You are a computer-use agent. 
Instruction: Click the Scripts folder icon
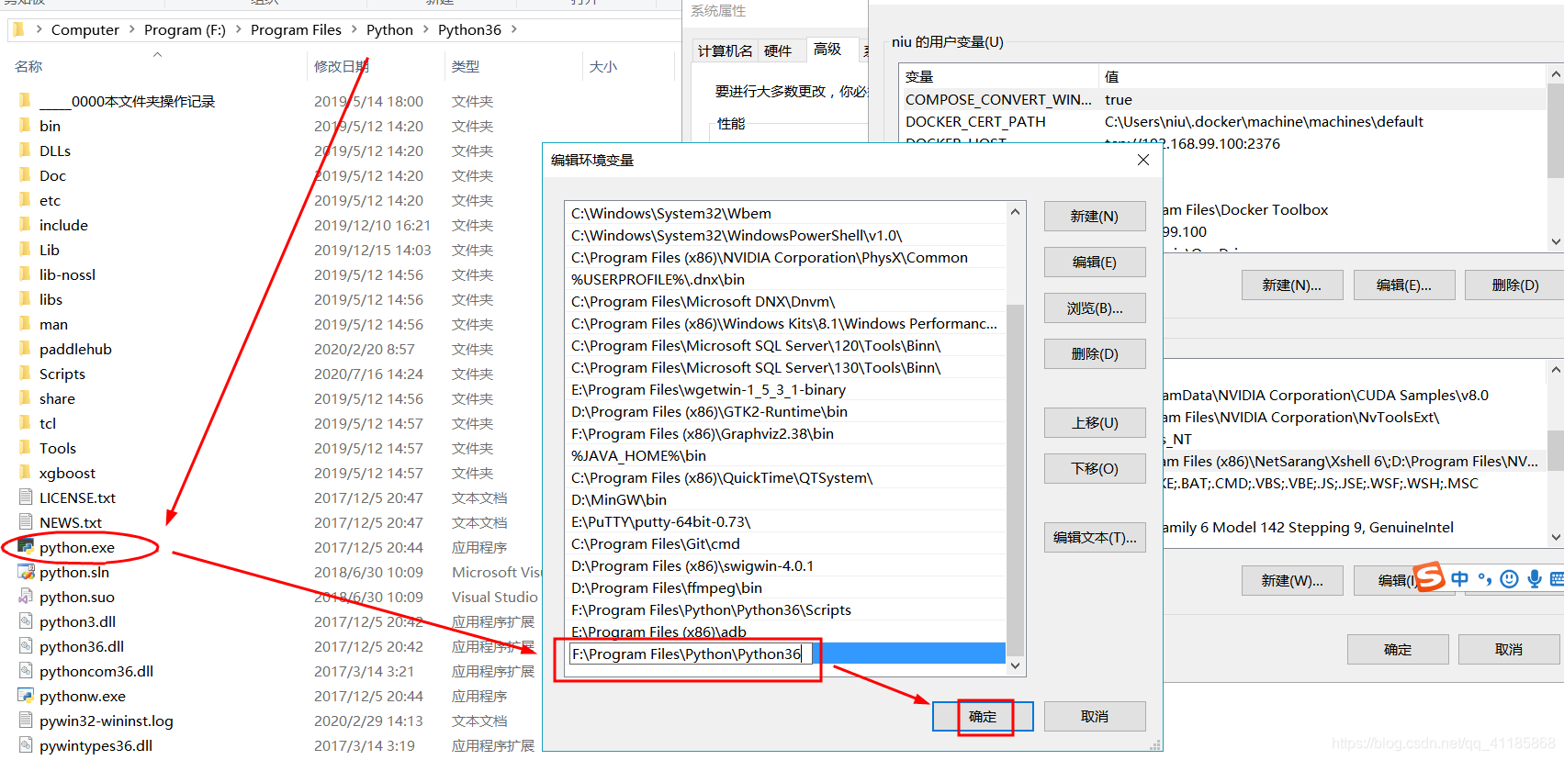25,373
